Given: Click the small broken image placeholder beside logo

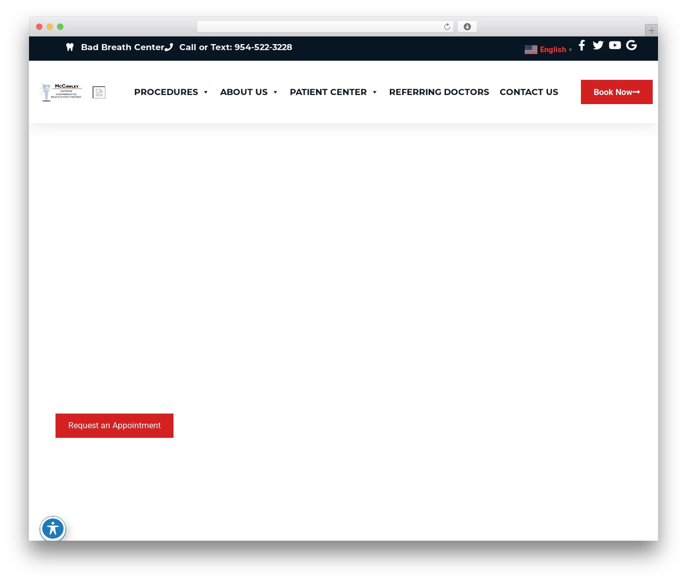Looking at the screenshot, I should tap(99, 92).
